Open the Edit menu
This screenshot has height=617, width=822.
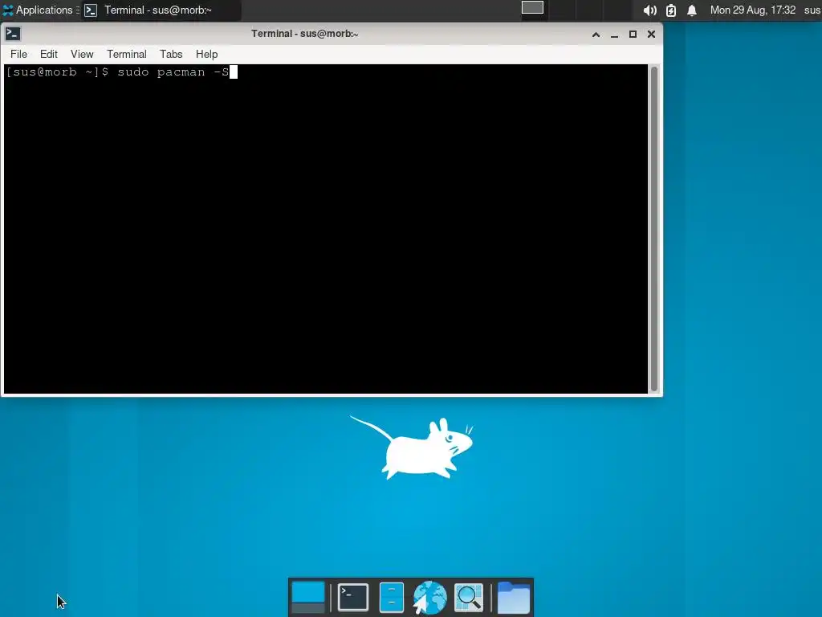[49, 54]
